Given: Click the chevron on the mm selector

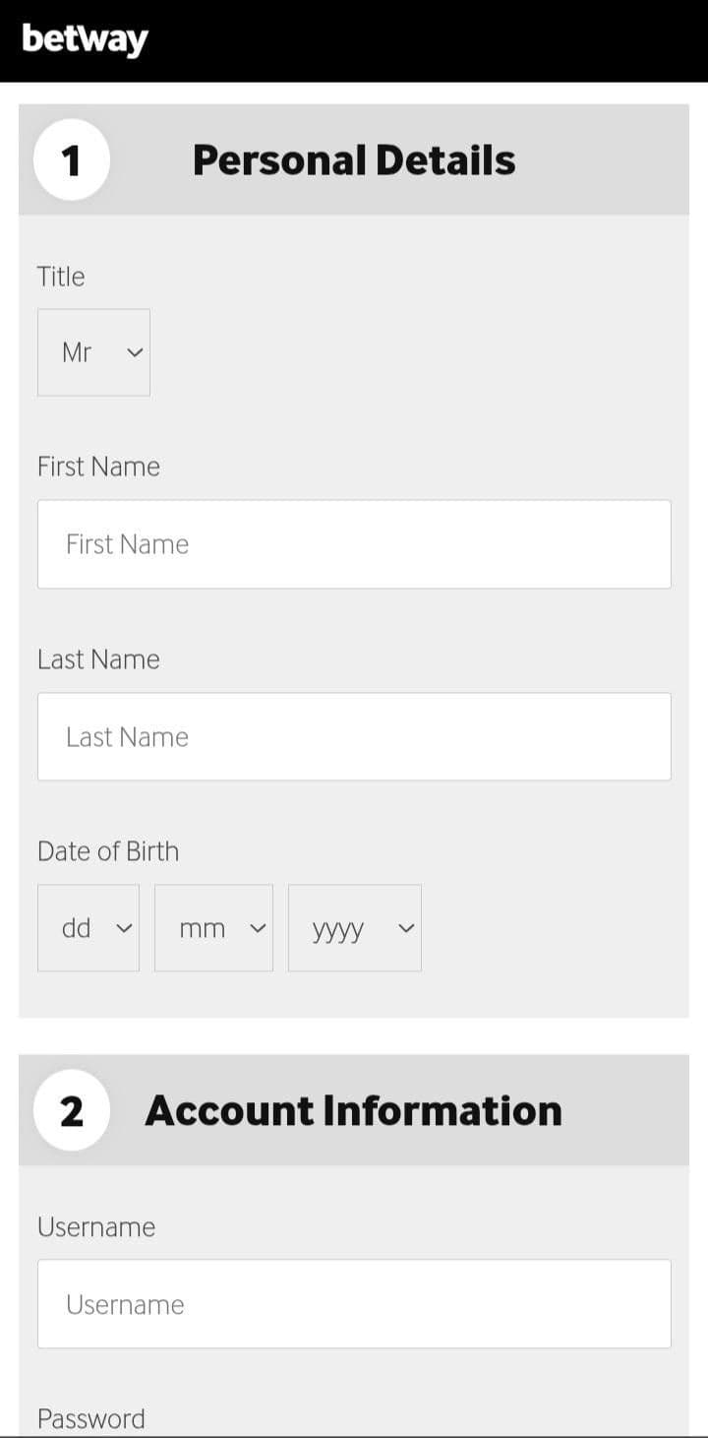Looking at the screenshot, I should pyautogui.click(x=259, y=927).
